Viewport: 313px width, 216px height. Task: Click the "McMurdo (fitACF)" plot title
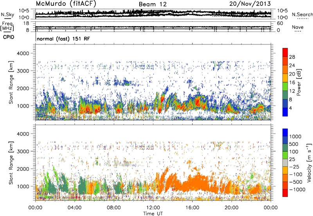[66, 4]
